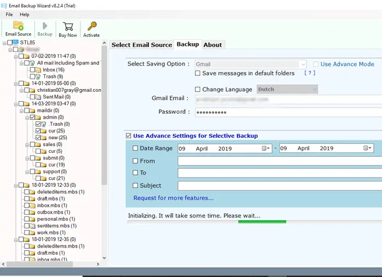This screenshot has width=382, height=277.
Task: Collapse the STL85 root tree node
Action: [4, 43]
